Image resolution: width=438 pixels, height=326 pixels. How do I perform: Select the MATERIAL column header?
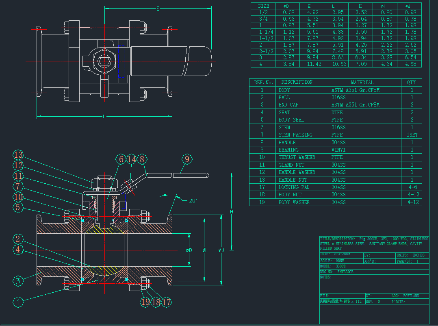pyautogui.click(x=362, y=83)
